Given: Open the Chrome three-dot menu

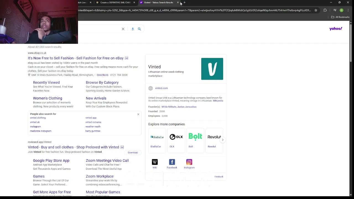Looking at the screenshot, I should [x=348, y=10].
